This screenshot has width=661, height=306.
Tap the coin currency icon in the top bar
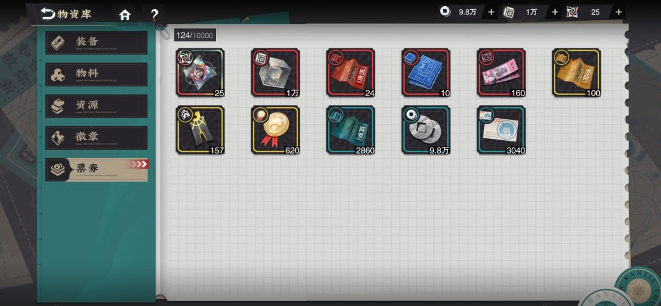point(445,12)
